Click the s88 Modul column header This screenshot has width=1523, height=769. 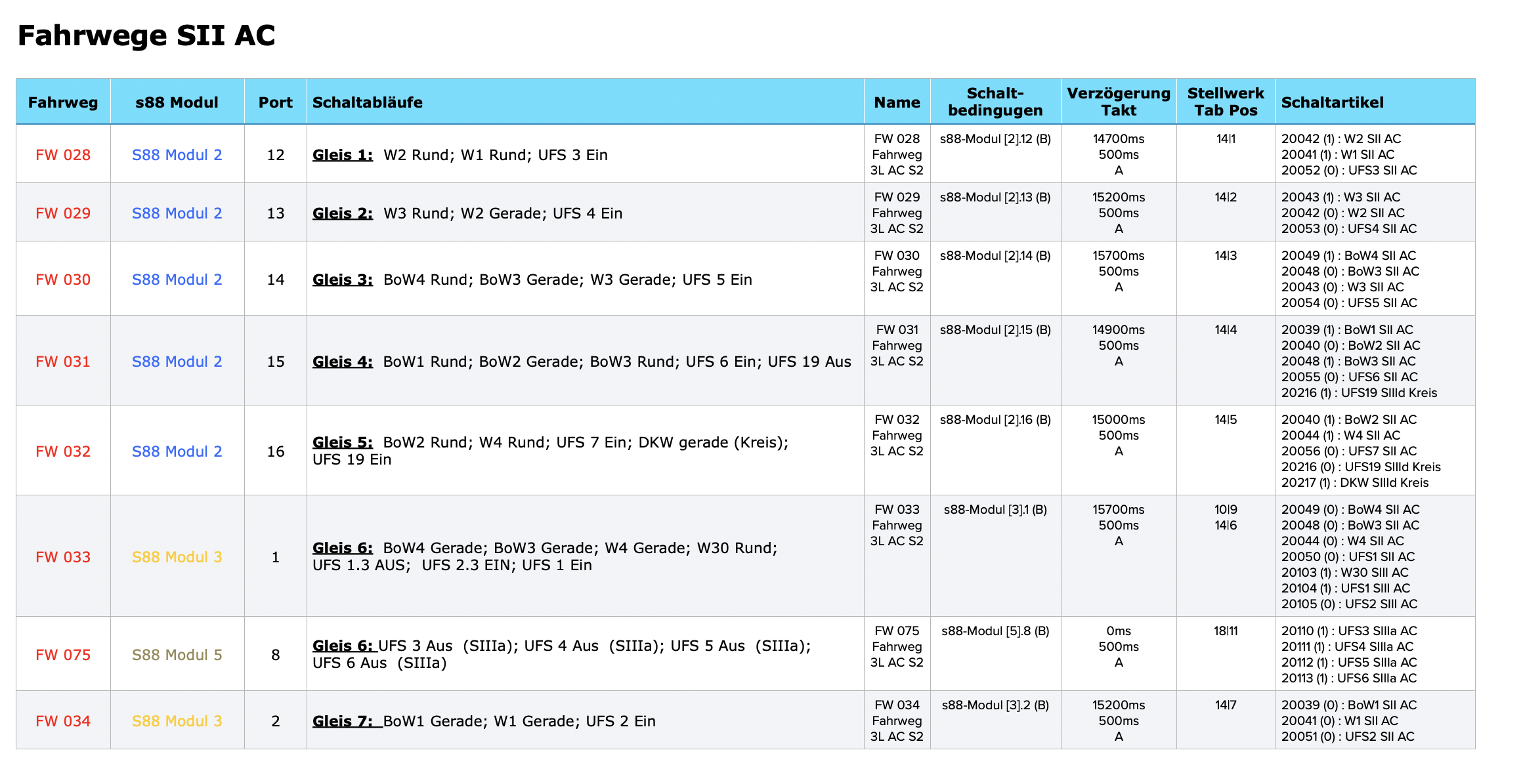click(x=177, y=102)
